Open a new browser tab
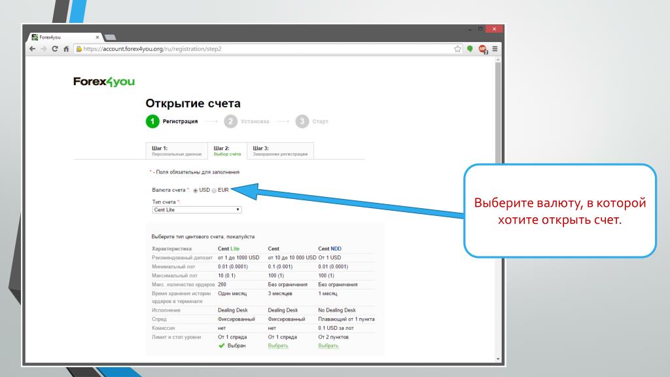The width and height of the screenshot is (670, 377). coord(110,37)
